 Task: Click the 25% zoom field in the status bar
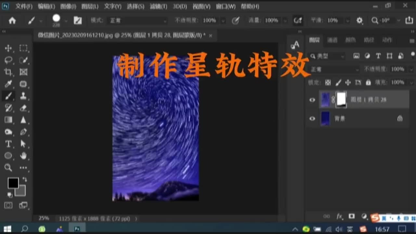(x=43, y=218)
